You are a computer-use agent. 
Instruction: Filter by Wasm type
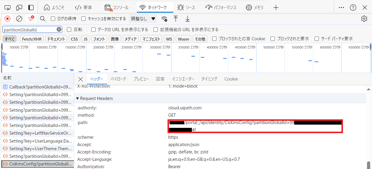click(184, 39)
